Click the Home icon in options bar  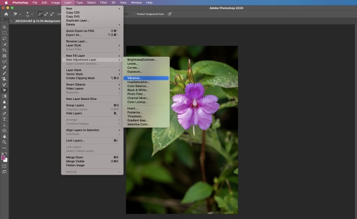pyautogui.click(x=6, y=14)
